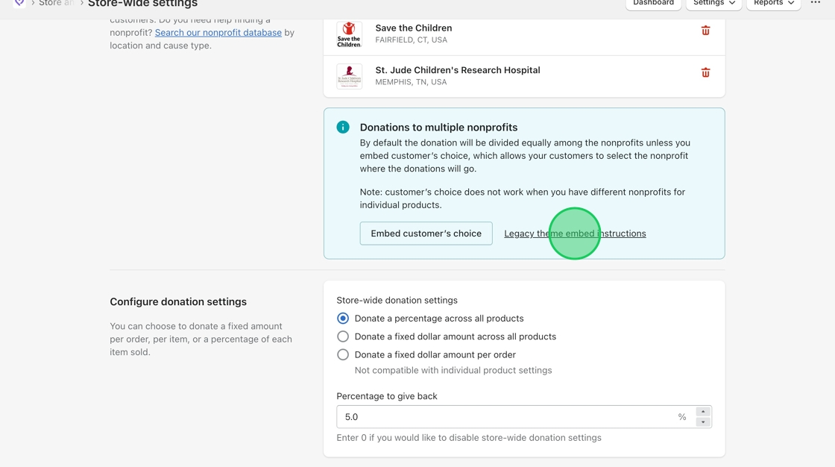
Task: Decrease the percentage to give back
Action: point(703,421)
